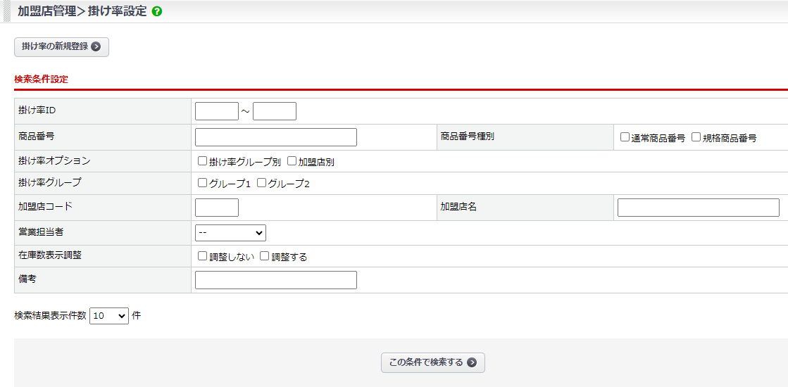This screenshot has width=788, height=387.
Task: Tick the 加盟店別 checkbox
Action: 292,161
